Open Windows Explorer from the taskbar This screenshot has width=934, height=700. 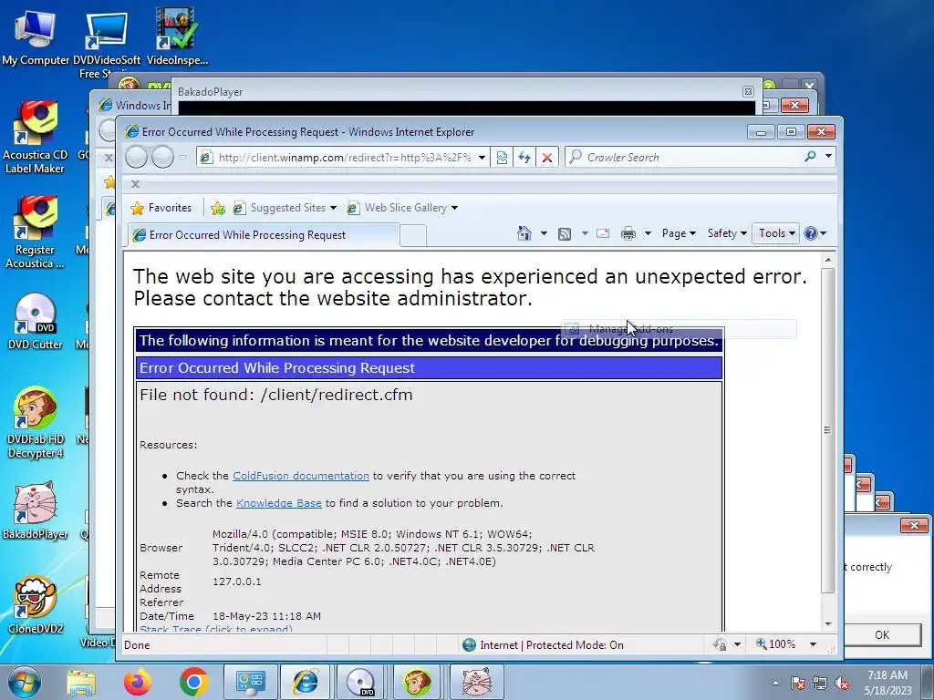(x=81, y=682)
